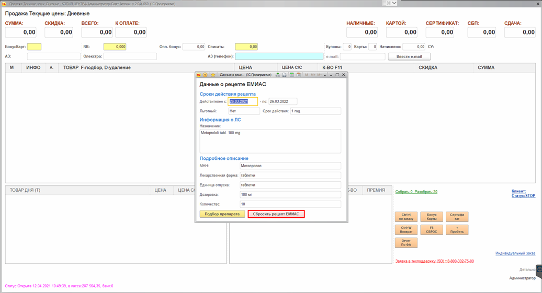The width and height of the screenshot is (542, 293).
Task: Open the yellow round dropdown arrow in dialog titlebar
Action: 205,75
